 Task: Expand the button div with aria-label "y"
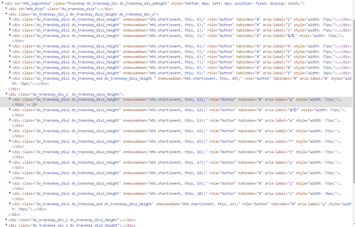tap(10, 162)
